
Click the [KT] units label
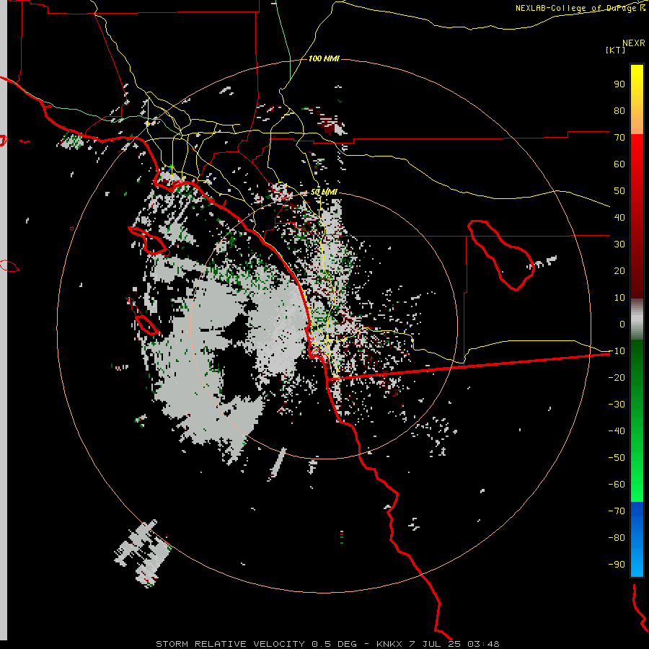[x=616, y=50]
